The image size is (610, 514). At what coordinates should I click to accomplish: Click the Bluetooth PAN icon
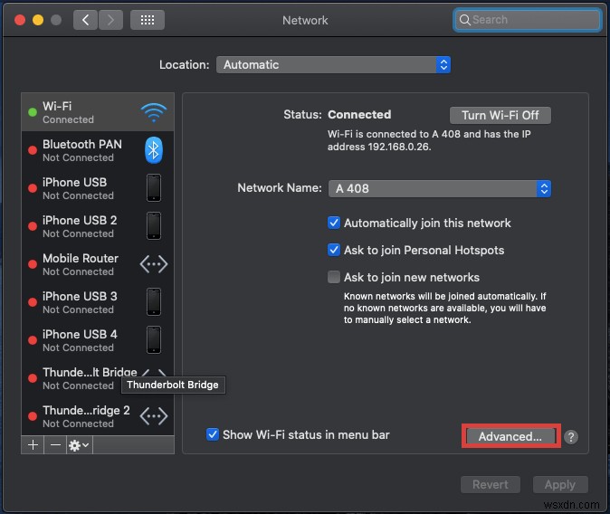click(x=154, y=150)
